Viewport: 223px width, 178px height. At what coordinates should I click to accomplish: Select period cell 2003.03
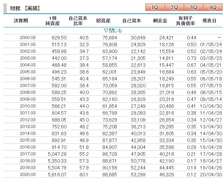28,58
